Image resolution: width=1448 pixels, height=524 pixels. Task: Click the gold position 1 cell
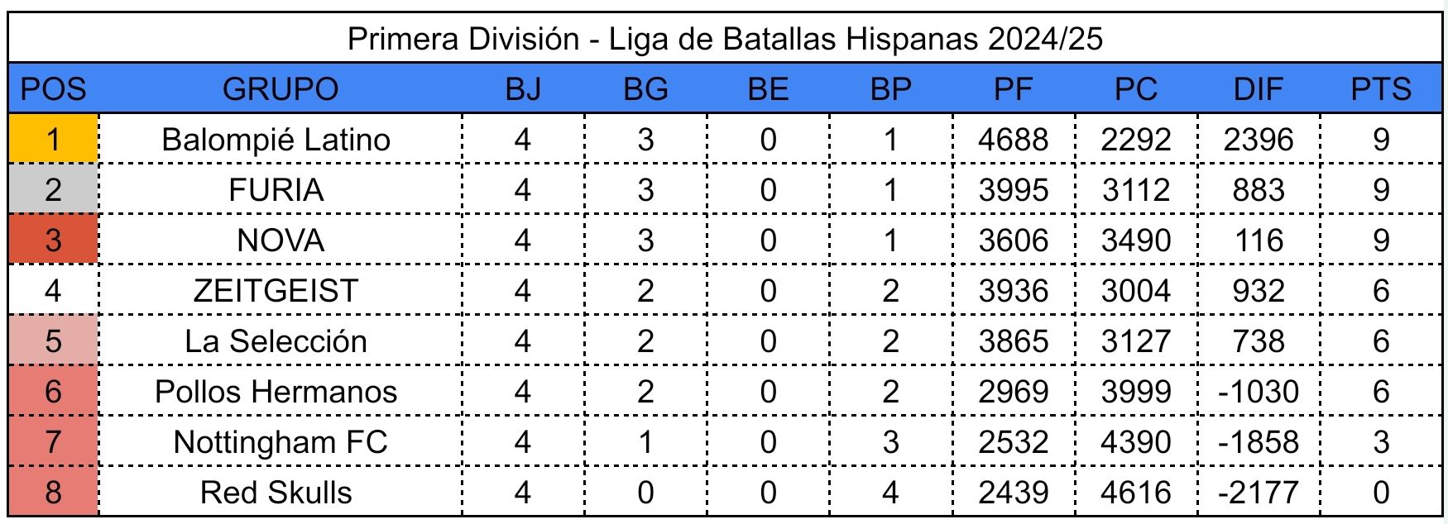(53, 139)
